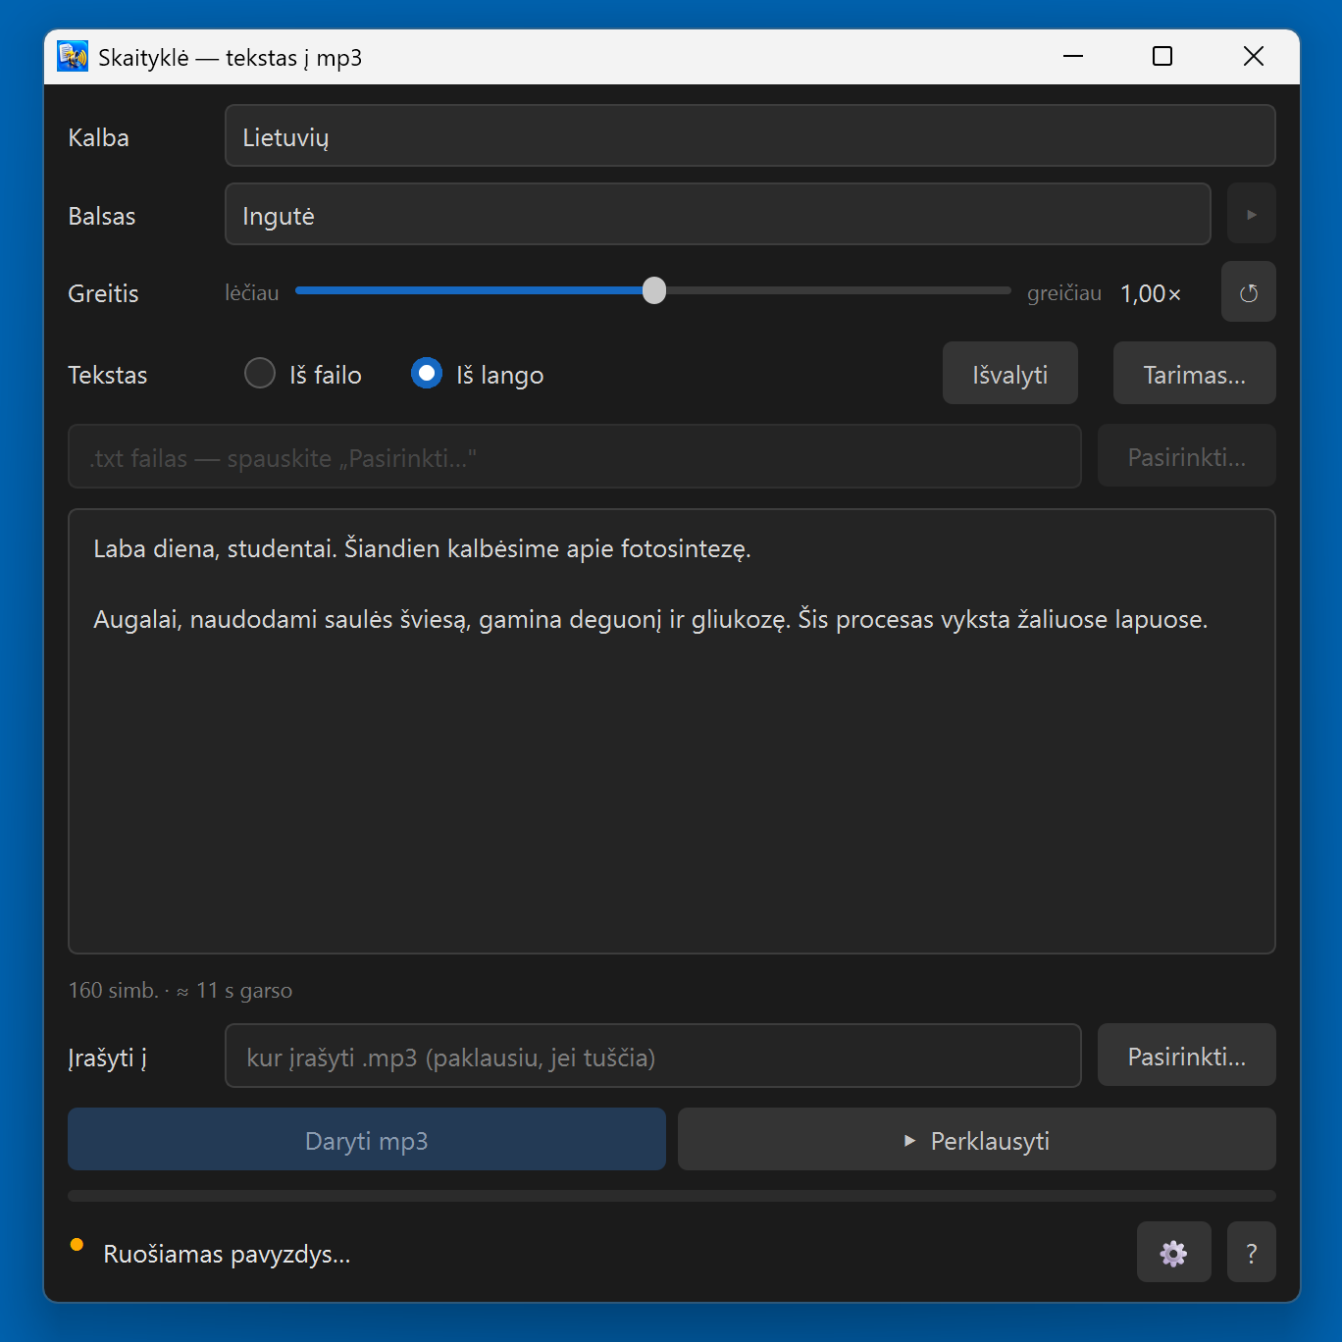Click the Išvalyti button
1342x1342 pixels.
pyautogui.click(x=1010, y=374)
